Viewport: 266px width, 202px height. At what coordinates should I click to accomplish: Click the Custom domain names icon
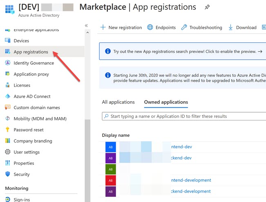click(8, 107)
